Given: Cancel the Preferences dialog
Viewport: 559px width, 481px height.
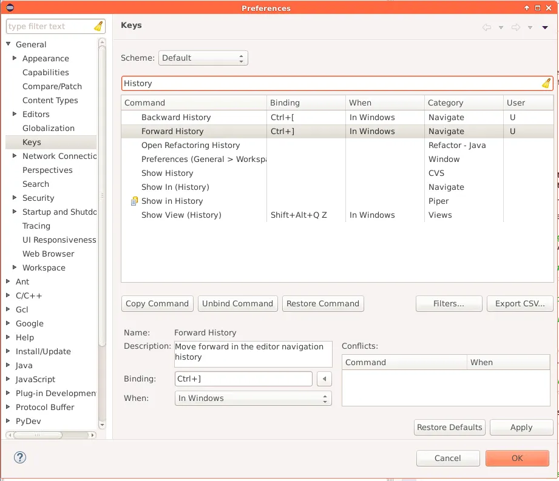Looking at the screenshot, I should click(448, 458).
